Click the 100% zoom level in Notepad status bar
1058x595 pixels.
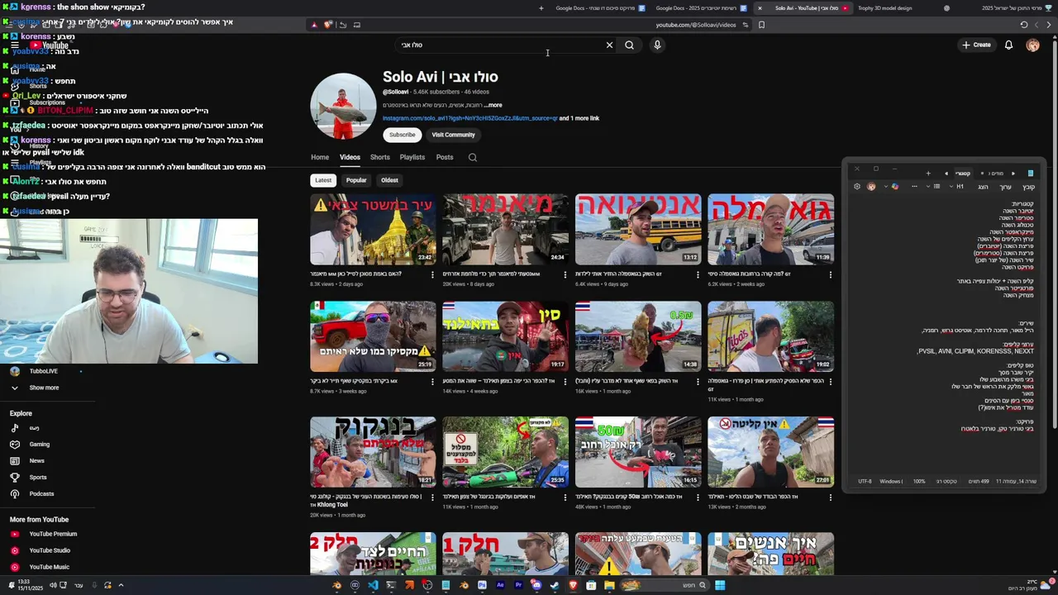[x=918, y=481]
